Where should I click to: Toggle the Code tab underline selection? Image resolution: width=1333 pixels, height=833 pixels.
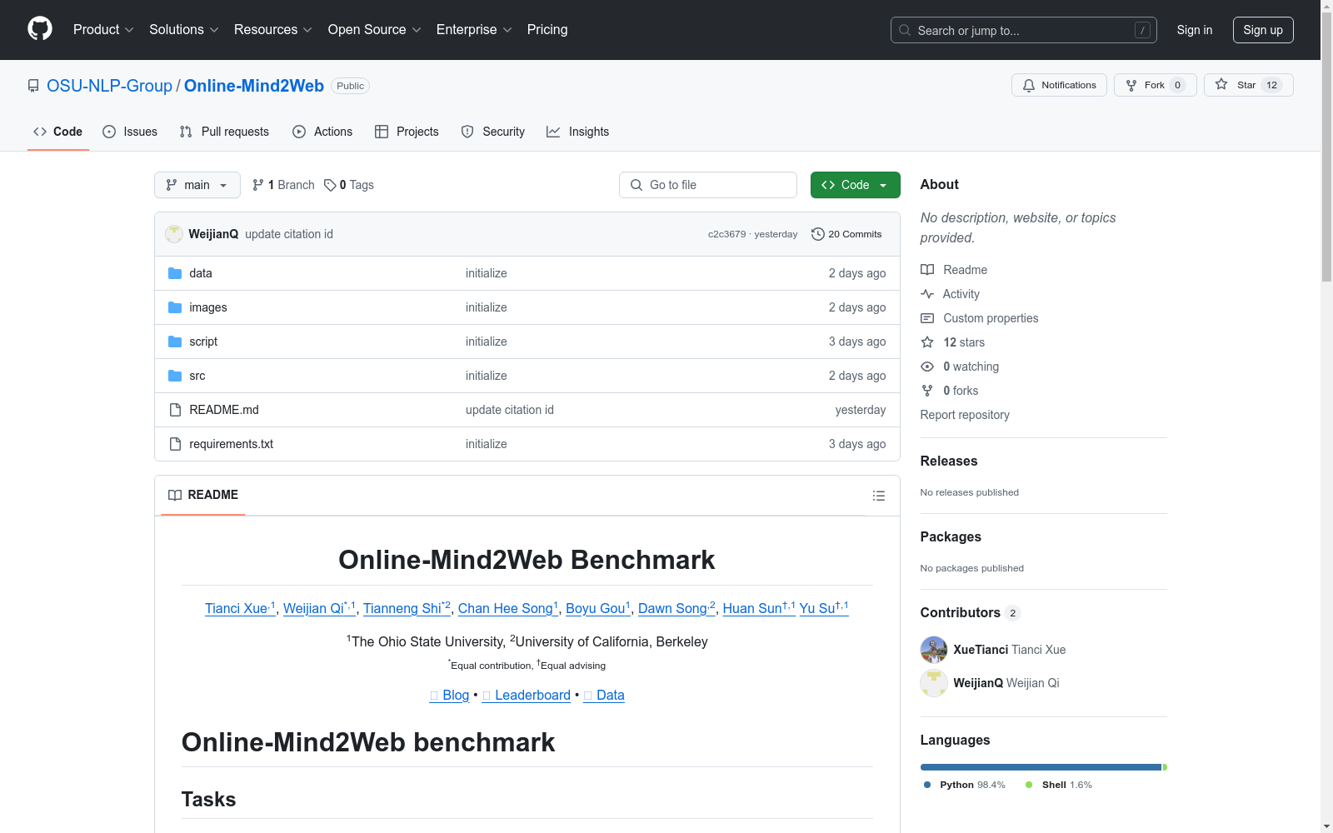[x=57, y=131]
